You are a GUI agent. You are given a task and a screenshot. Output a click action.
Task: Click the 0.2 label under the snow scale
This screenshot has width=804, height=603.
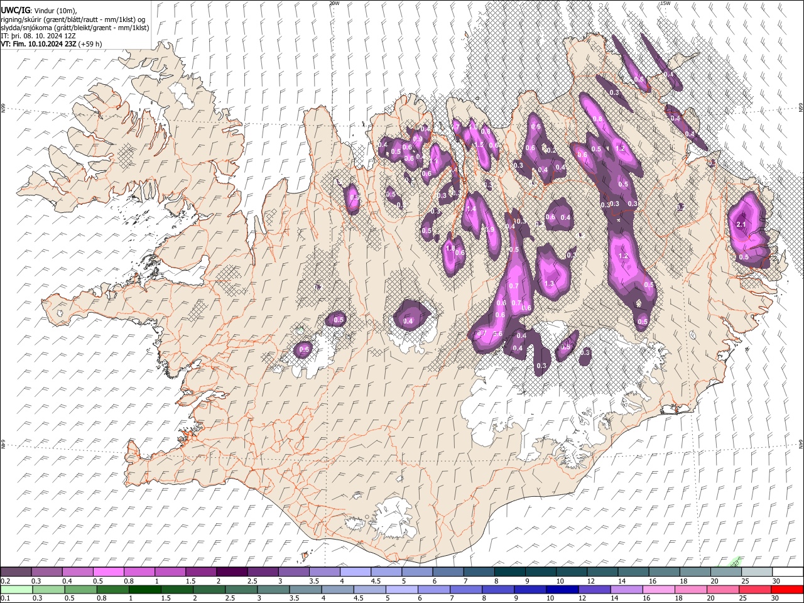coord(5,581)
